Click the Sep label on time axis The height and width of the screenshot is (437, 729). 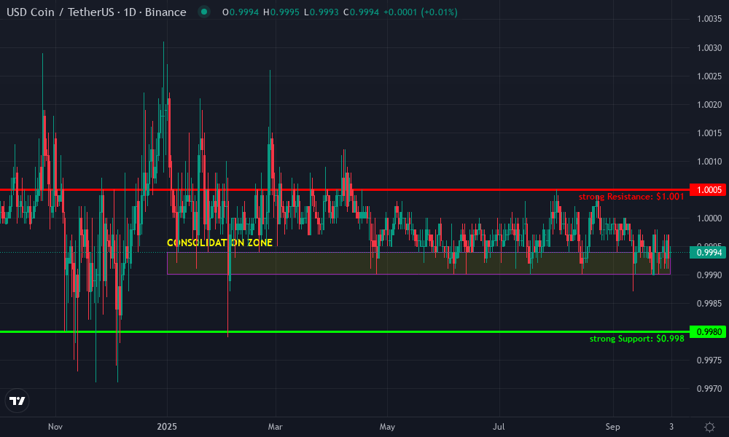[x=612, y=426]
